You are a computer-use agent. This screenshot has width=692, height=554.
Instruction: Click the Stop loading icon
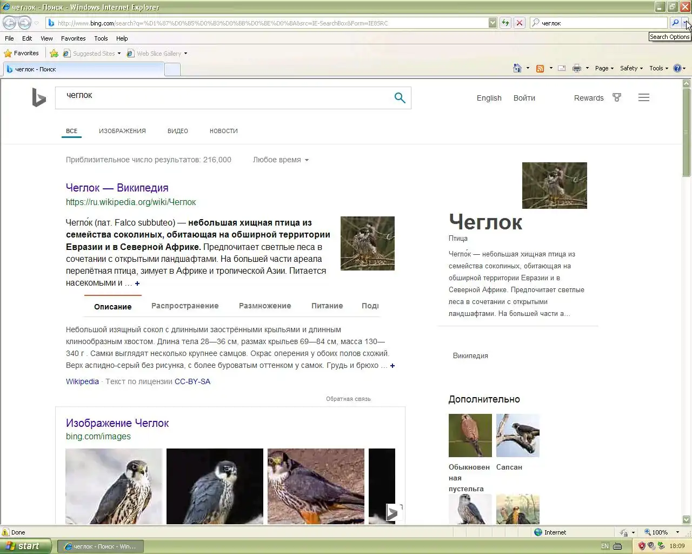520,23
